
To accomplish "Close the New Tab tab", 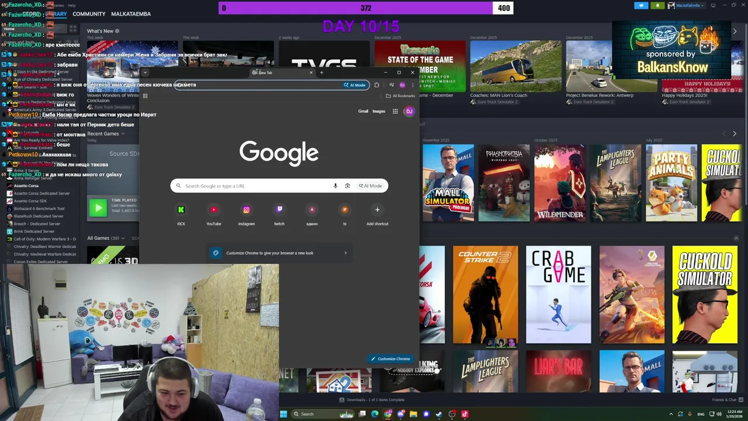I will coord(311,73).
